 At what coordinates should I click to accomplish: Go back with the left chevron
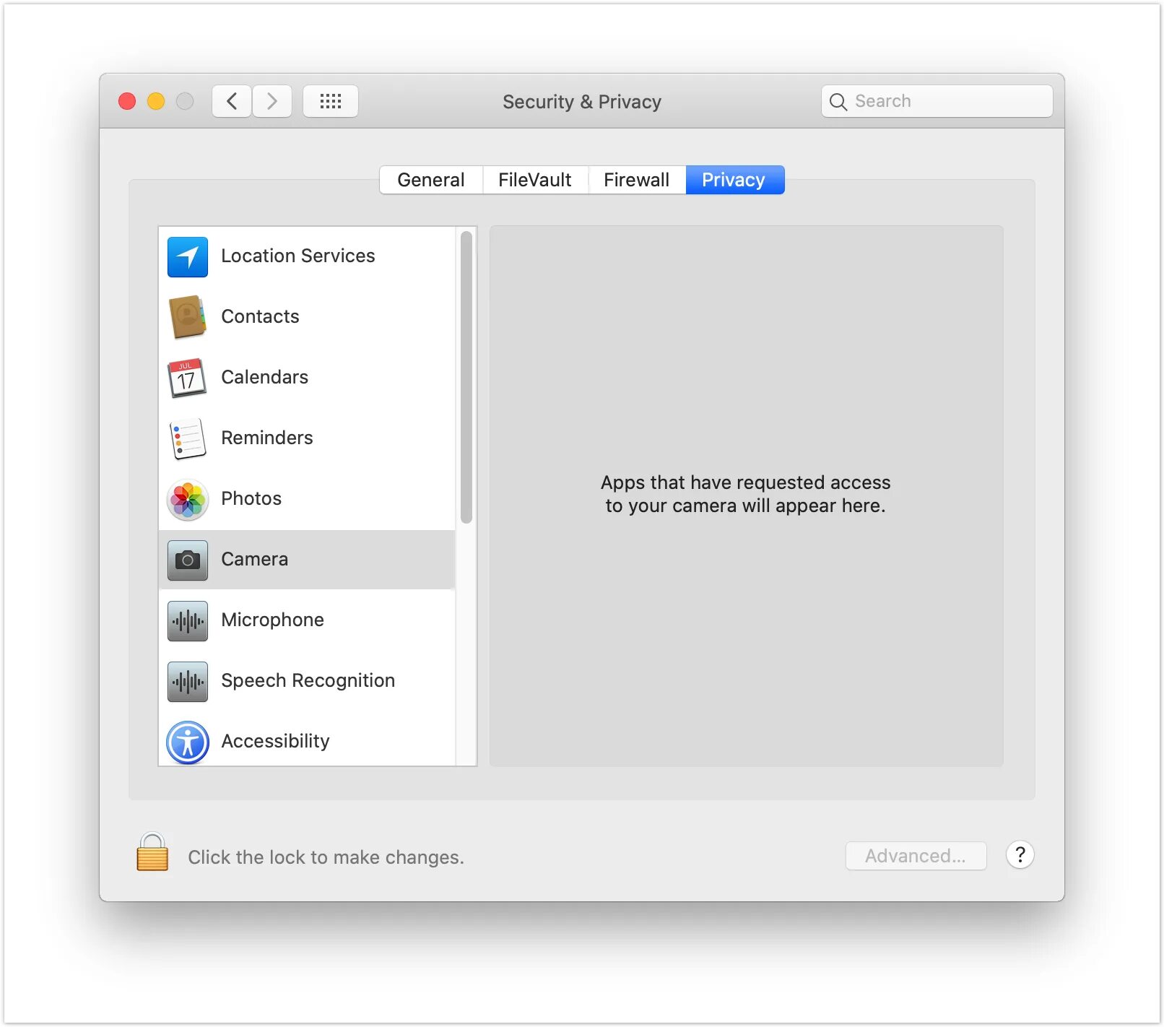tap(232, 101)
